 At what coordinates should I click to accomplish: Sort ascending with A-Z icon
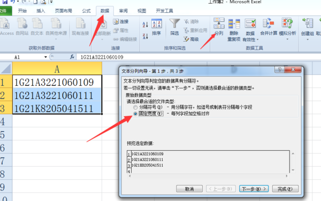[145, 25]
